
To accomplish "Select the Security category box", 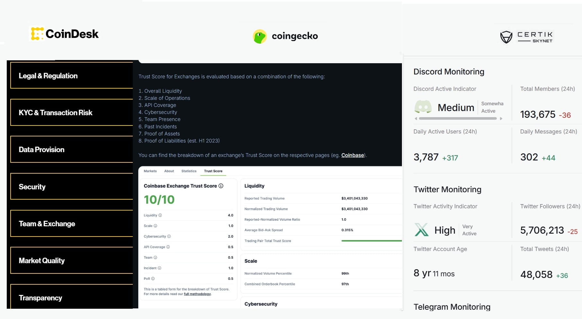I will coord(72,186).
